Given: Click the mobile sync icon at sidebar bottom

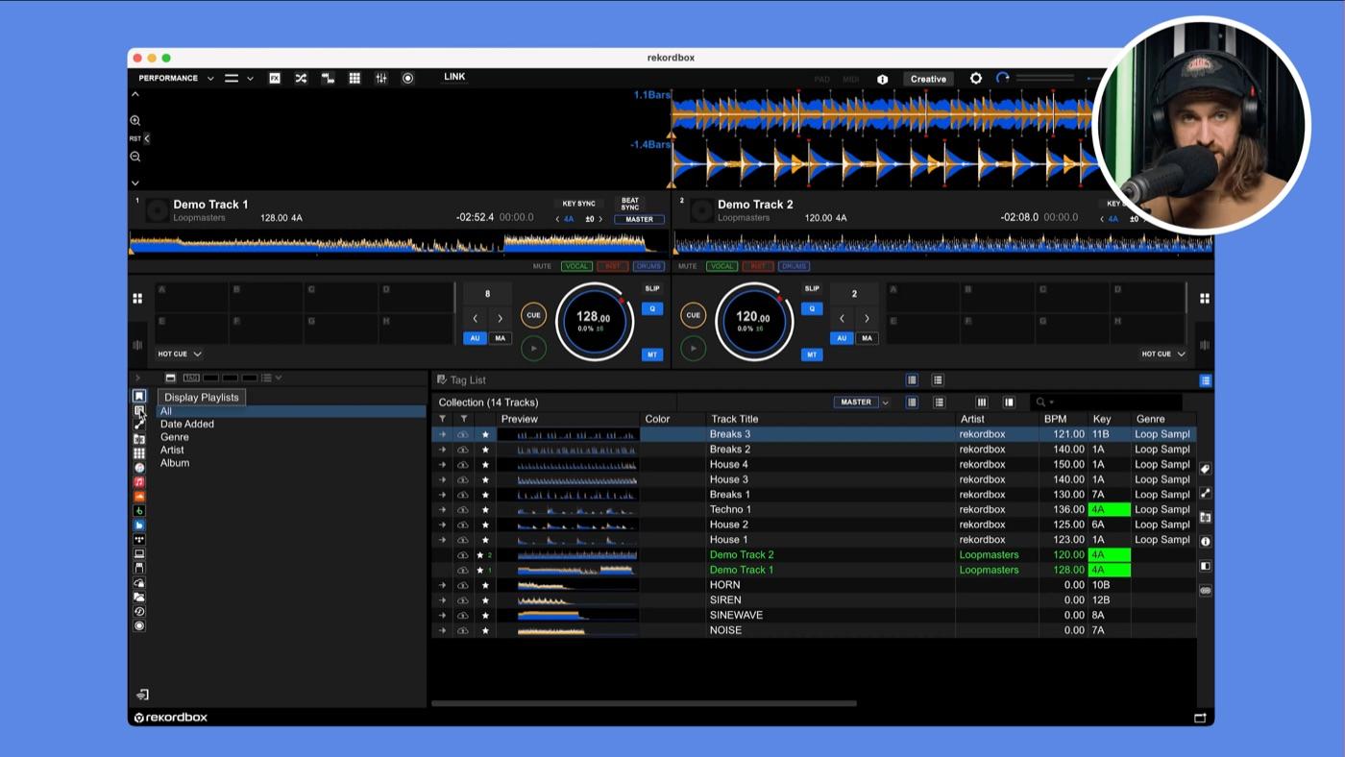Looking at the screenshot, I should click(x=142, y=695).
